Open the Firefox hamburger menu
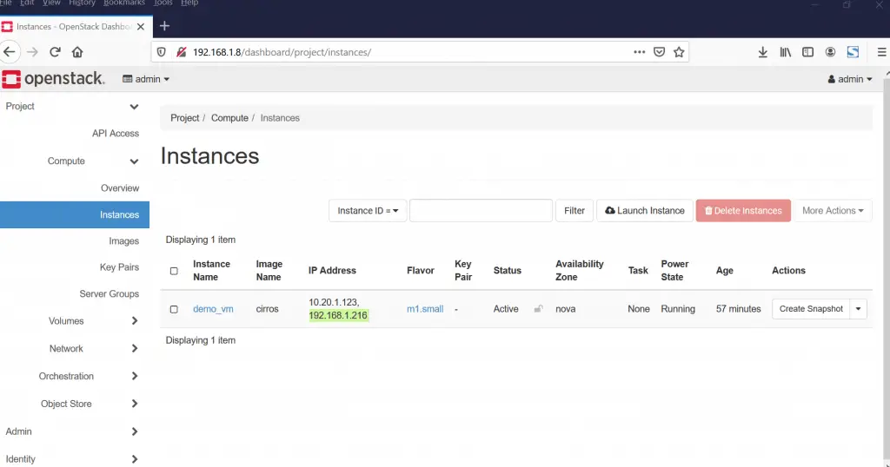The height and width of the screenshot is (467, 890). 881,52
